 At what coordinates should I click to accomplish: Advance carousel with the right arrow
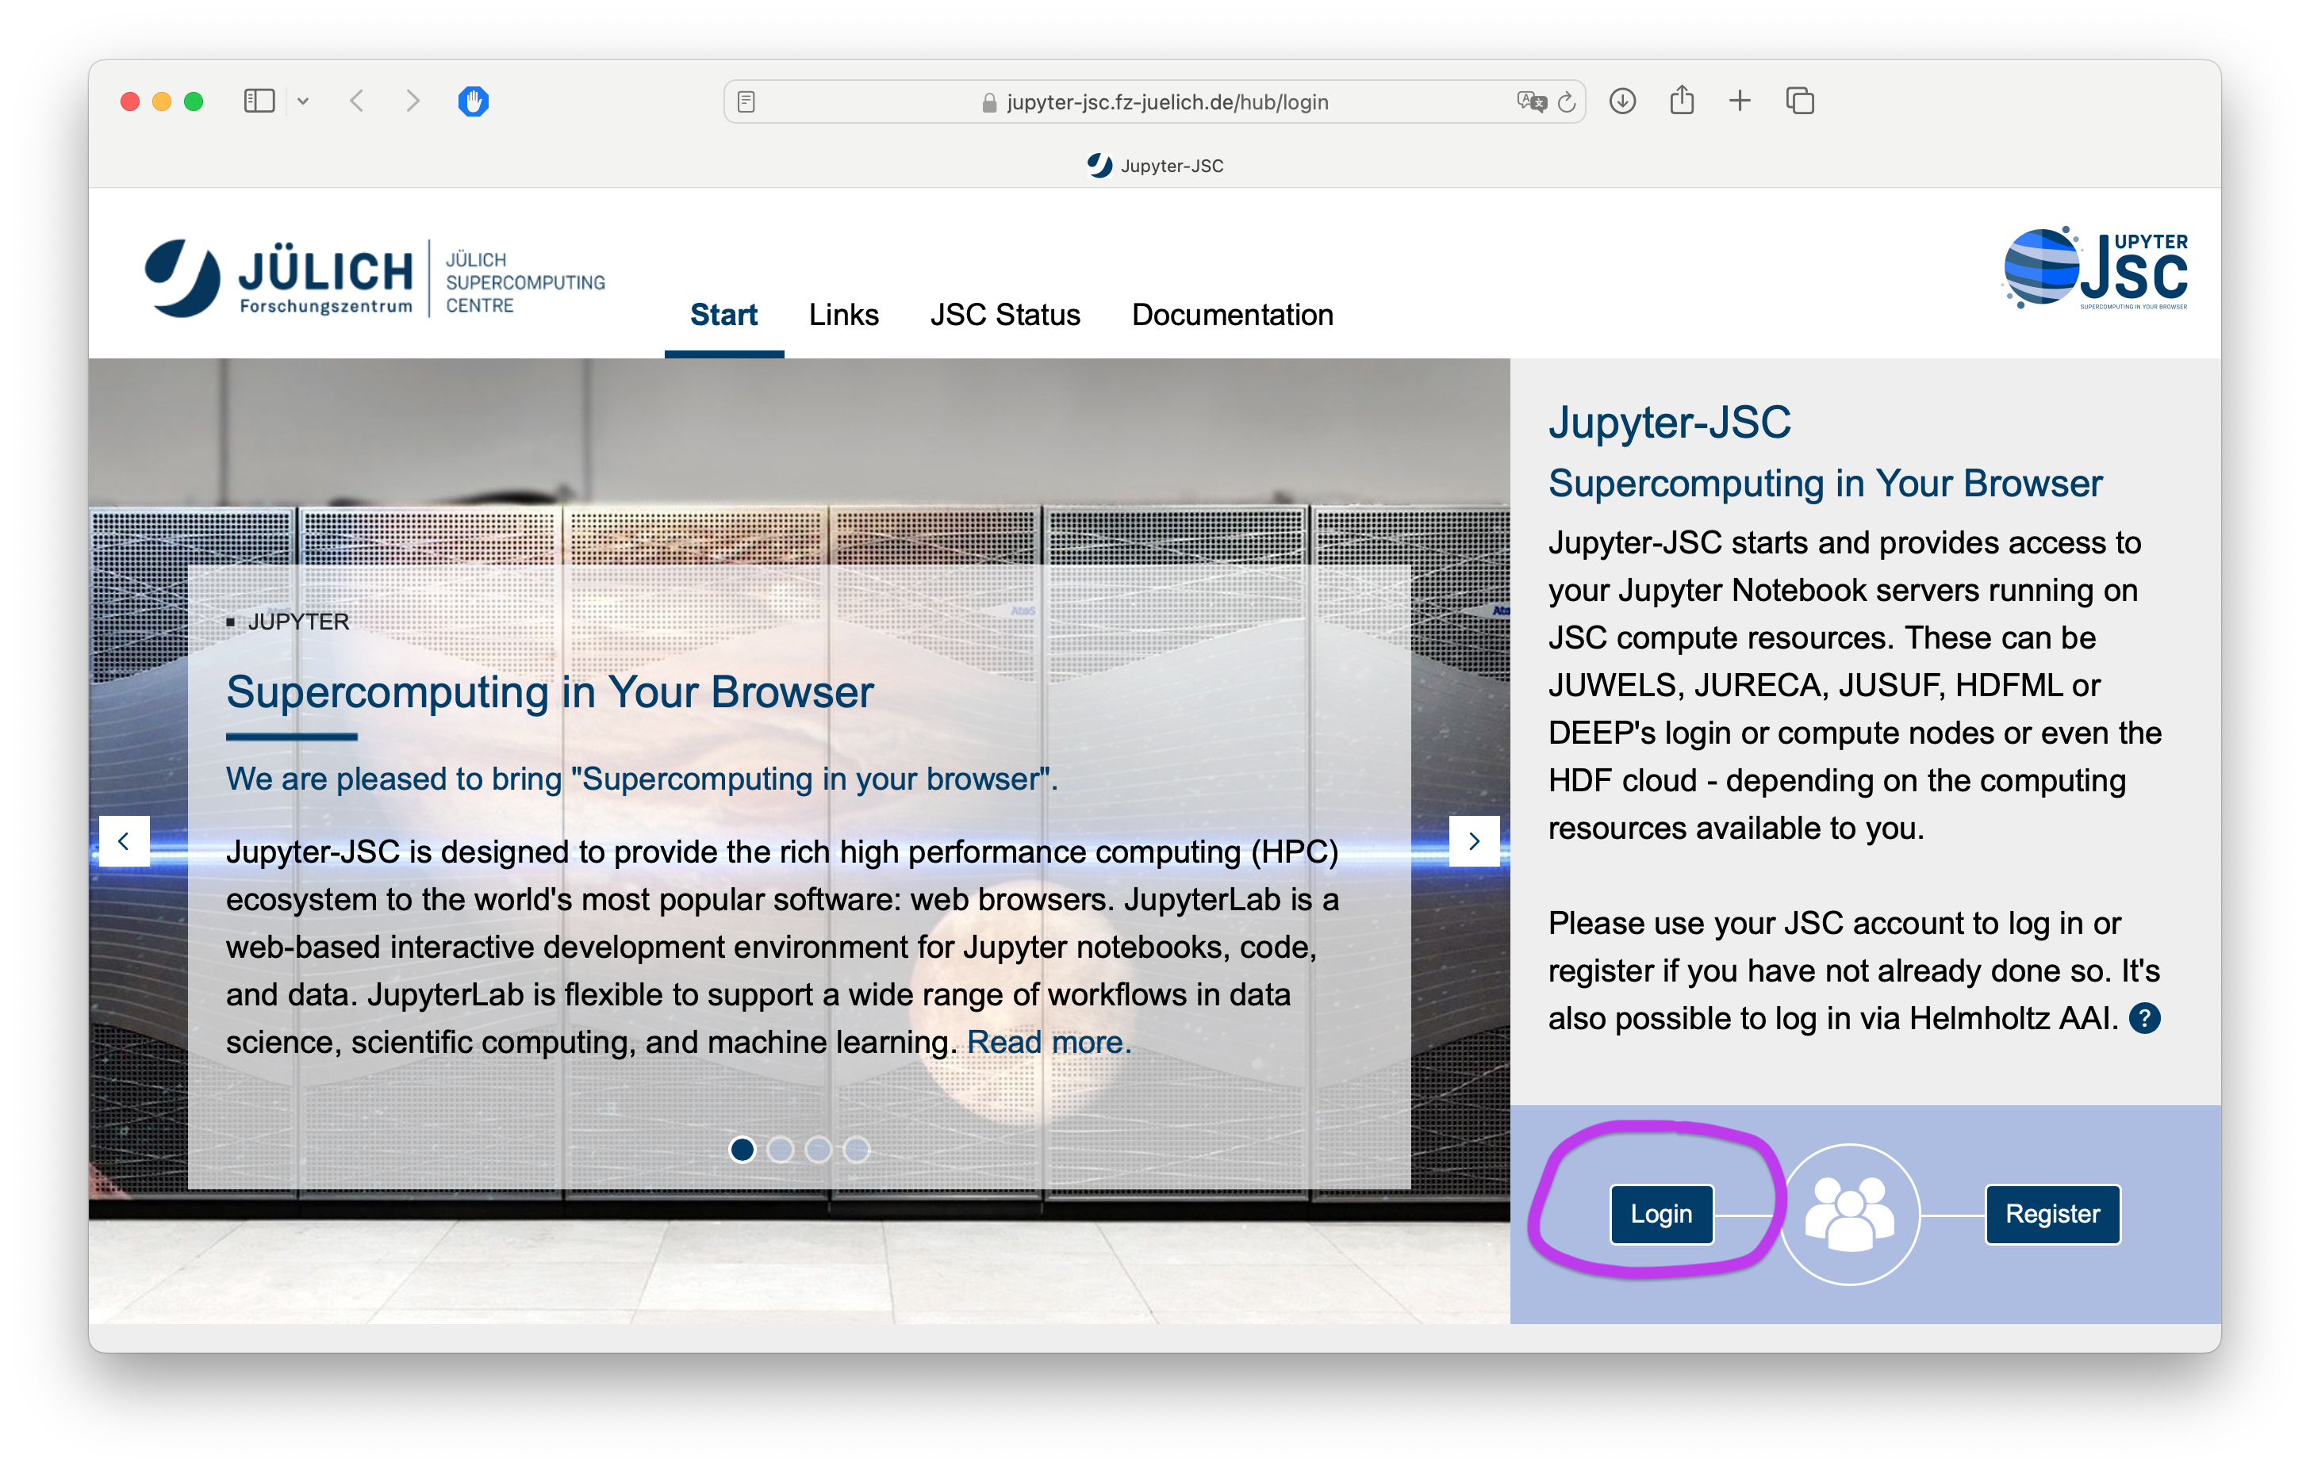click(1473, 841)
